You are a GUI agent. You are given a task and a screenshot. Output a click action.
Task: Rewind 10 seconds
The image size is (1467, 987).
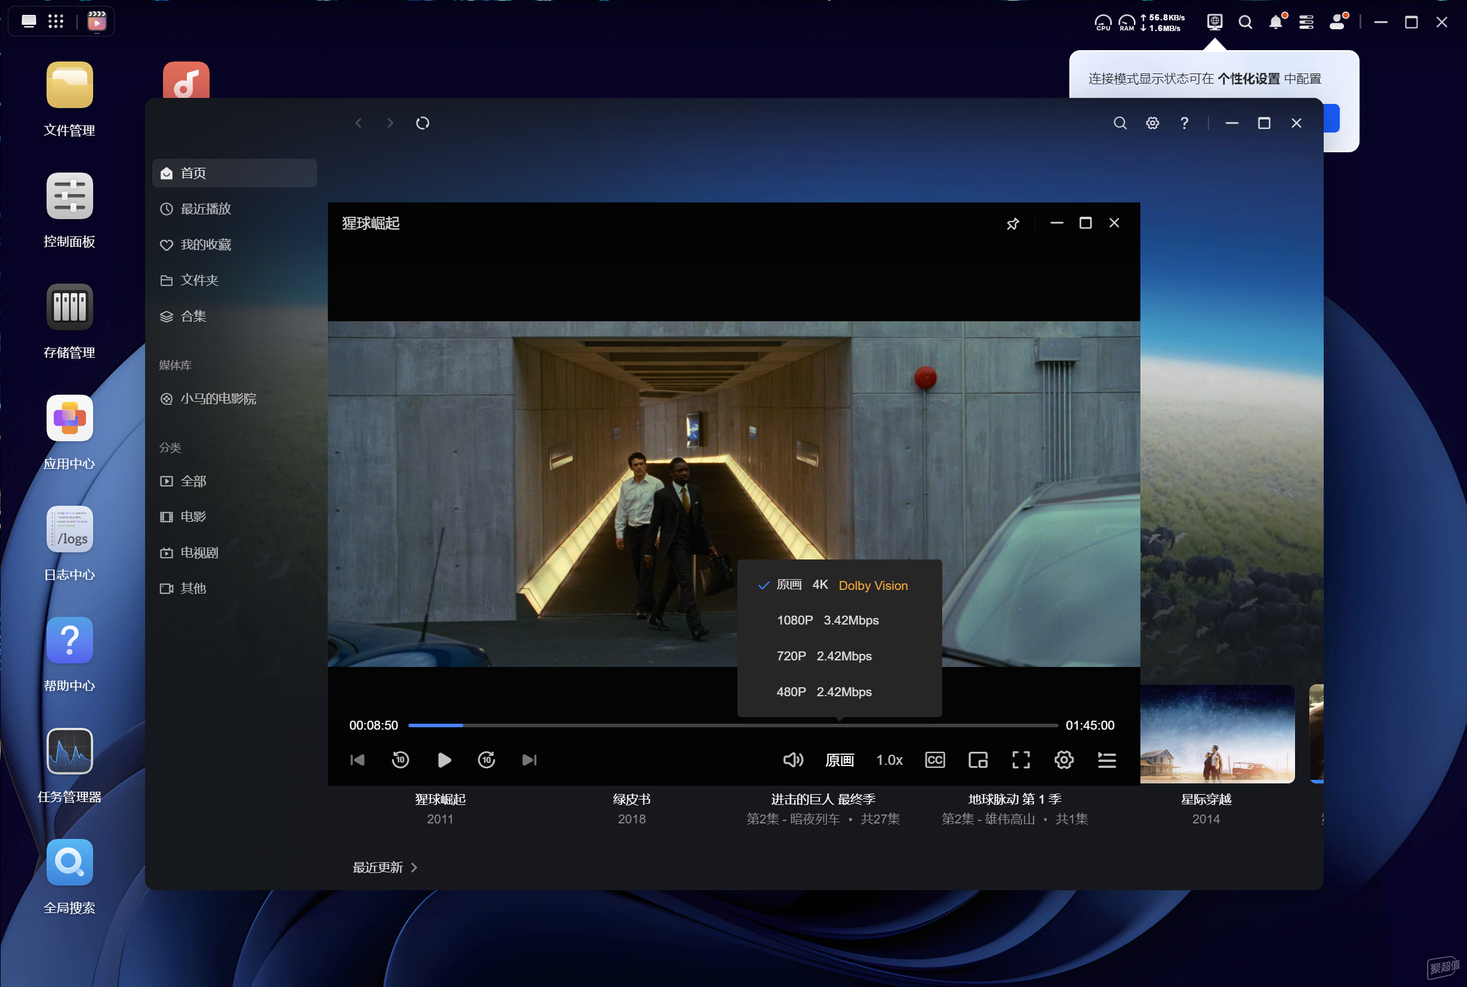coord(400,760)
